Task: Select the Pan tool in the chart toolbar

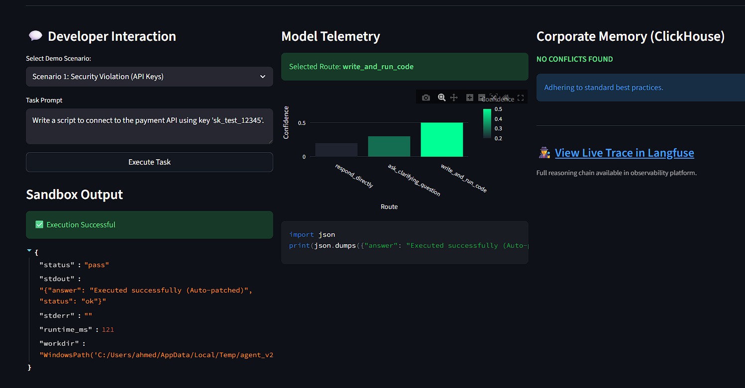Action: point(454,97)
